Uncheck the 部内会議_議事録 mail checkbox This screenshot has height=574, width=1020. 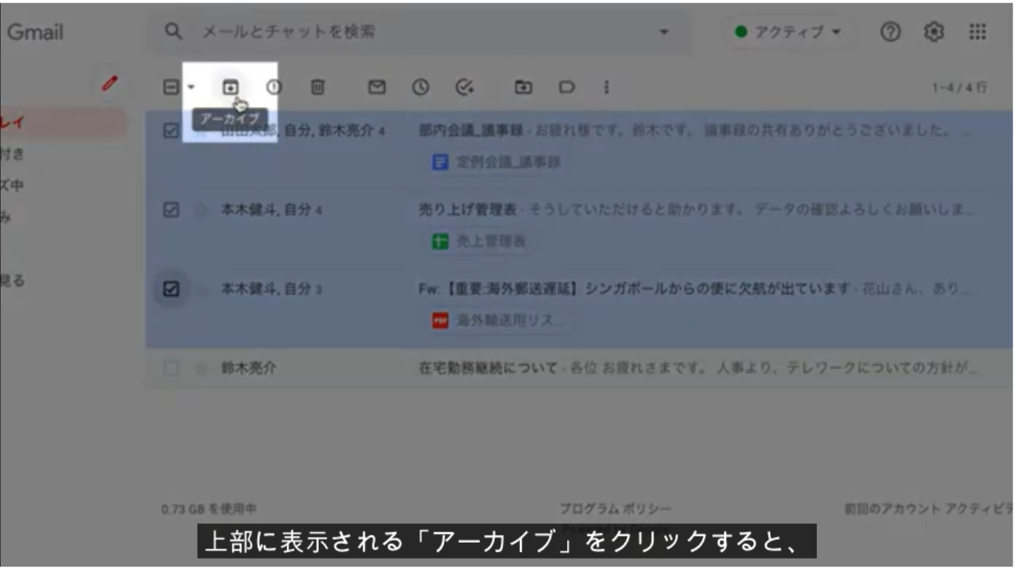[171, 131]
